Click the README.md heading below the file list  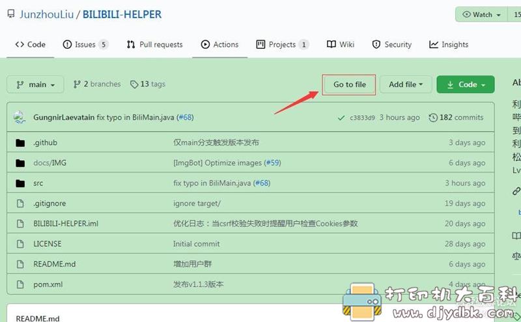click(38, 318)
